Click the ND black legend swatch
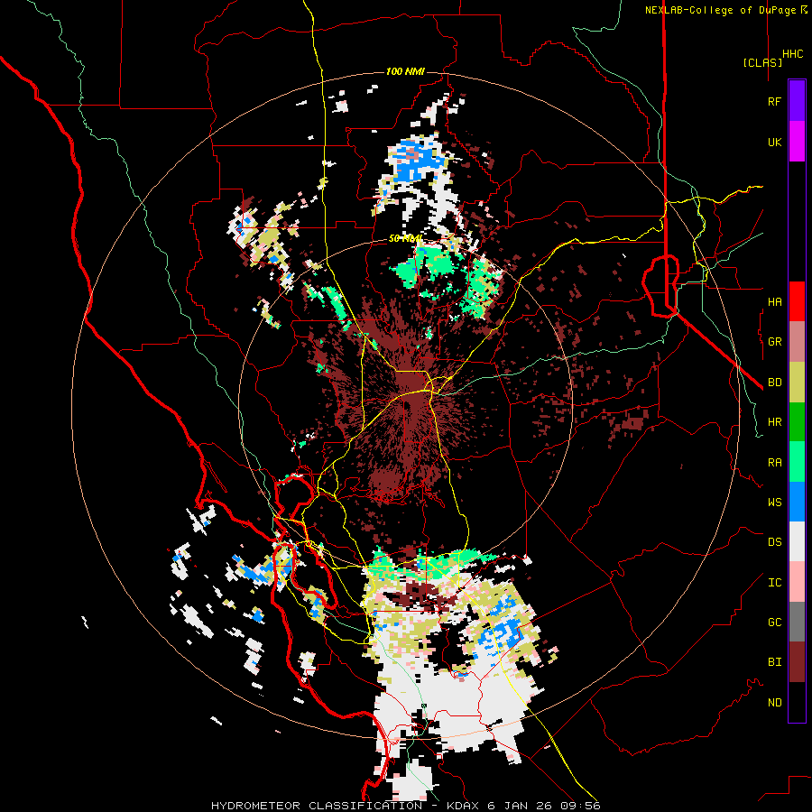Screen dimensions: 812x812 797,702
